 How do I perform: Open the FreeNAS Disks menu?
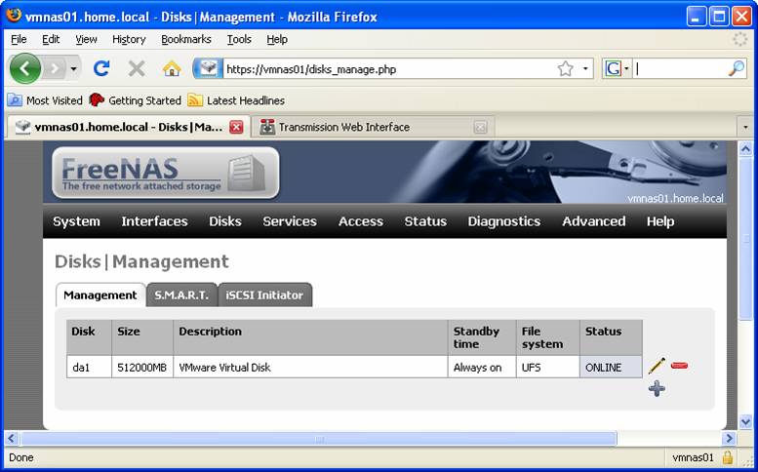225,221
